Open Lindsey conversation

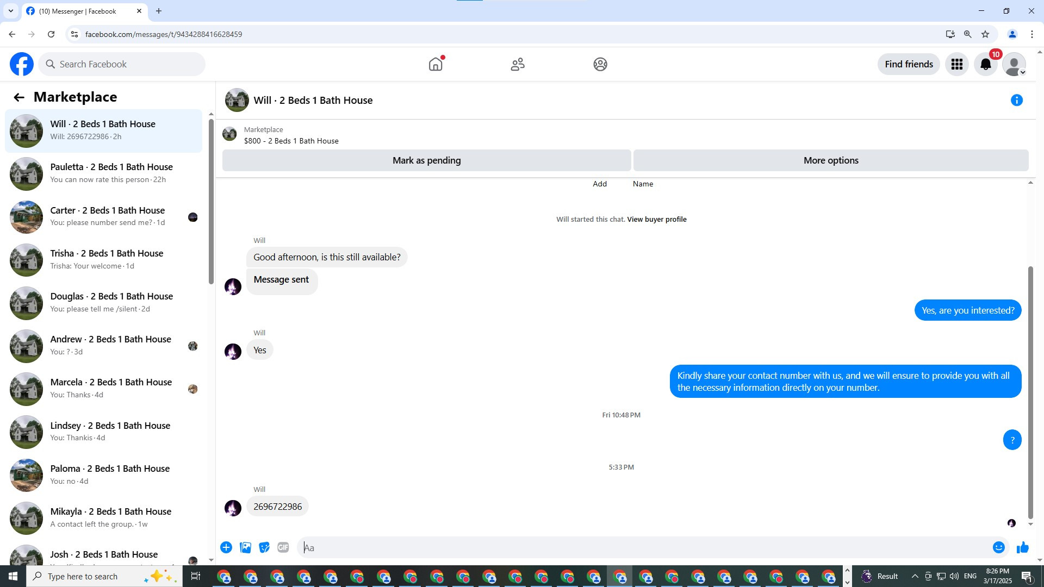pos(103,432)
